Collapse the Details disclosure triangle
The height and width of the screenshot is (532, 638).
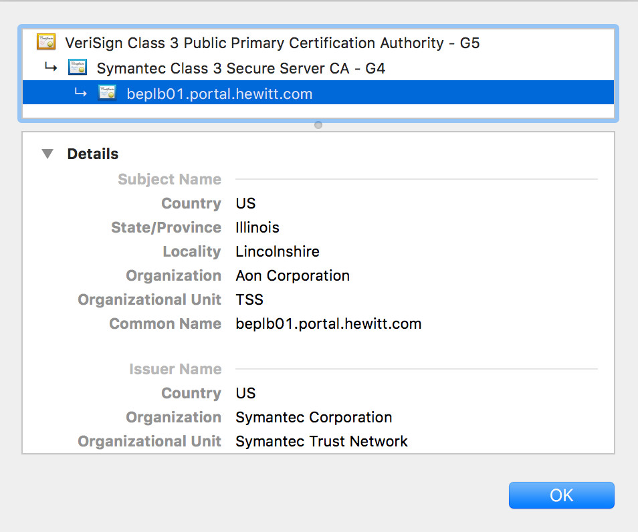(47, 154)
